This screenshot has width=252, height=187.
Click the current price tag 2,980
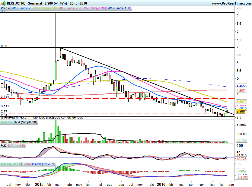[x=241, y=111]
